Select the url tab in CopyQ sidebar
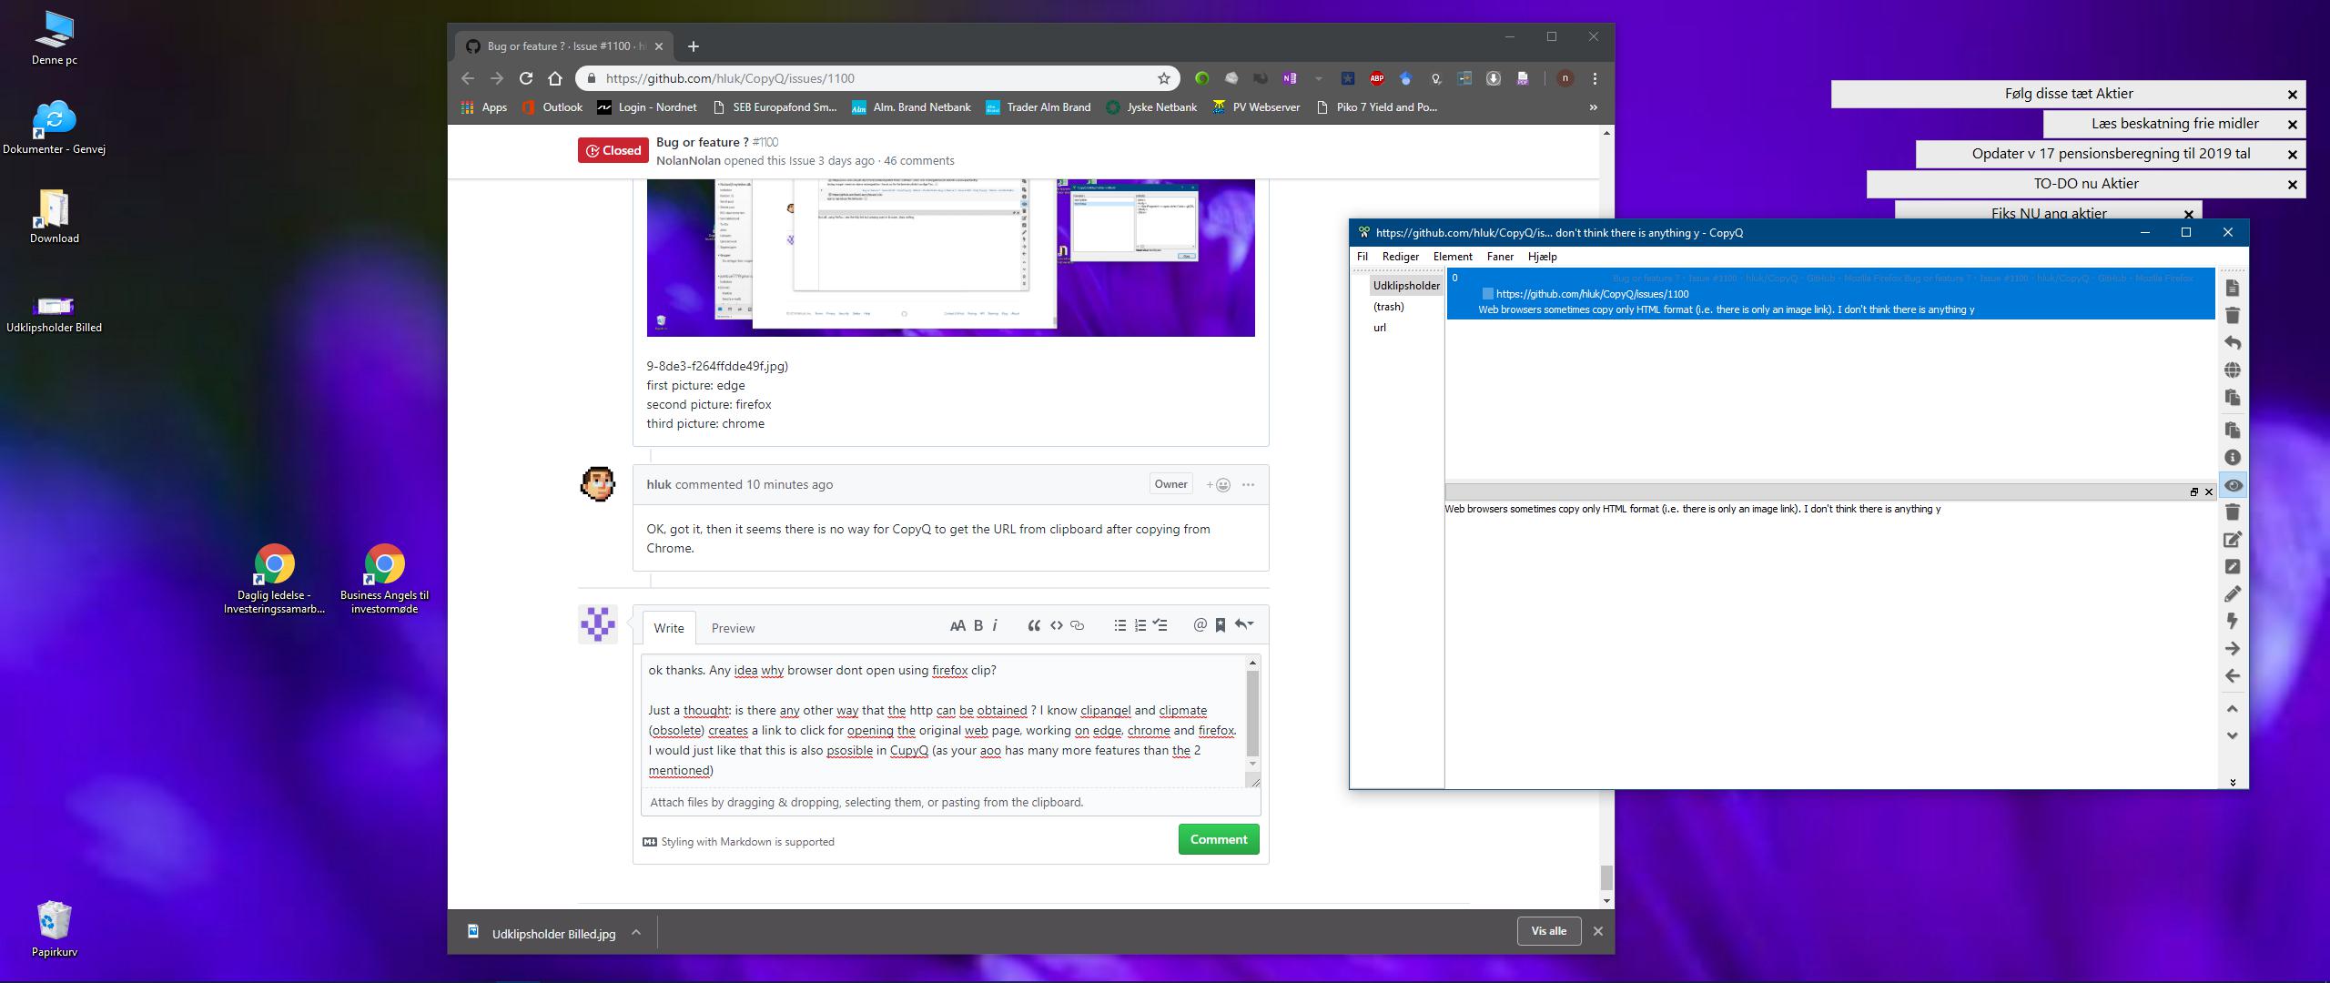Image resolution: width=2330 pixels, height=983 pixels. [x=1381, y=327]
